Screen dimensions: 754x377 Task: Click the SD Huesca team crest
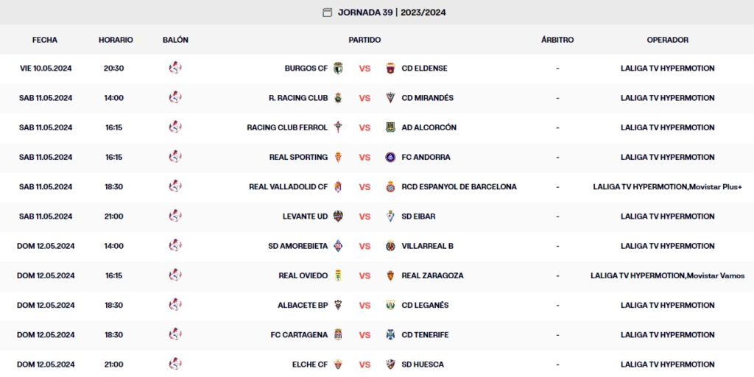[x=390, y=364]
